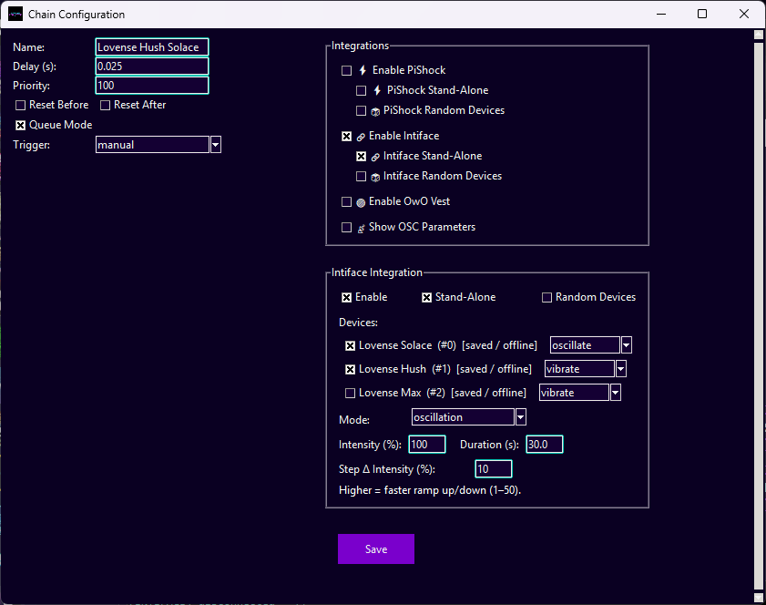Disable the Queue Mode checkbox
The image size is (766, 605).
point(21,126)
